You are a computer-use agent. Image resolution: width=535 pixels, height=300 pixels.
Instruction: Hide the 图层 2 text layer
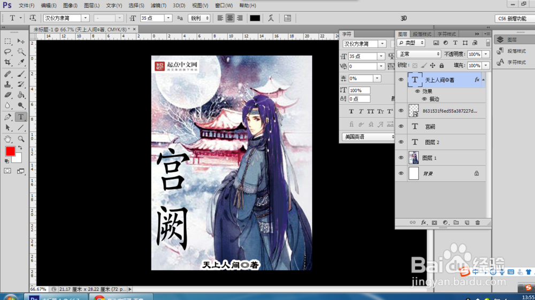(x=401, y=142)
